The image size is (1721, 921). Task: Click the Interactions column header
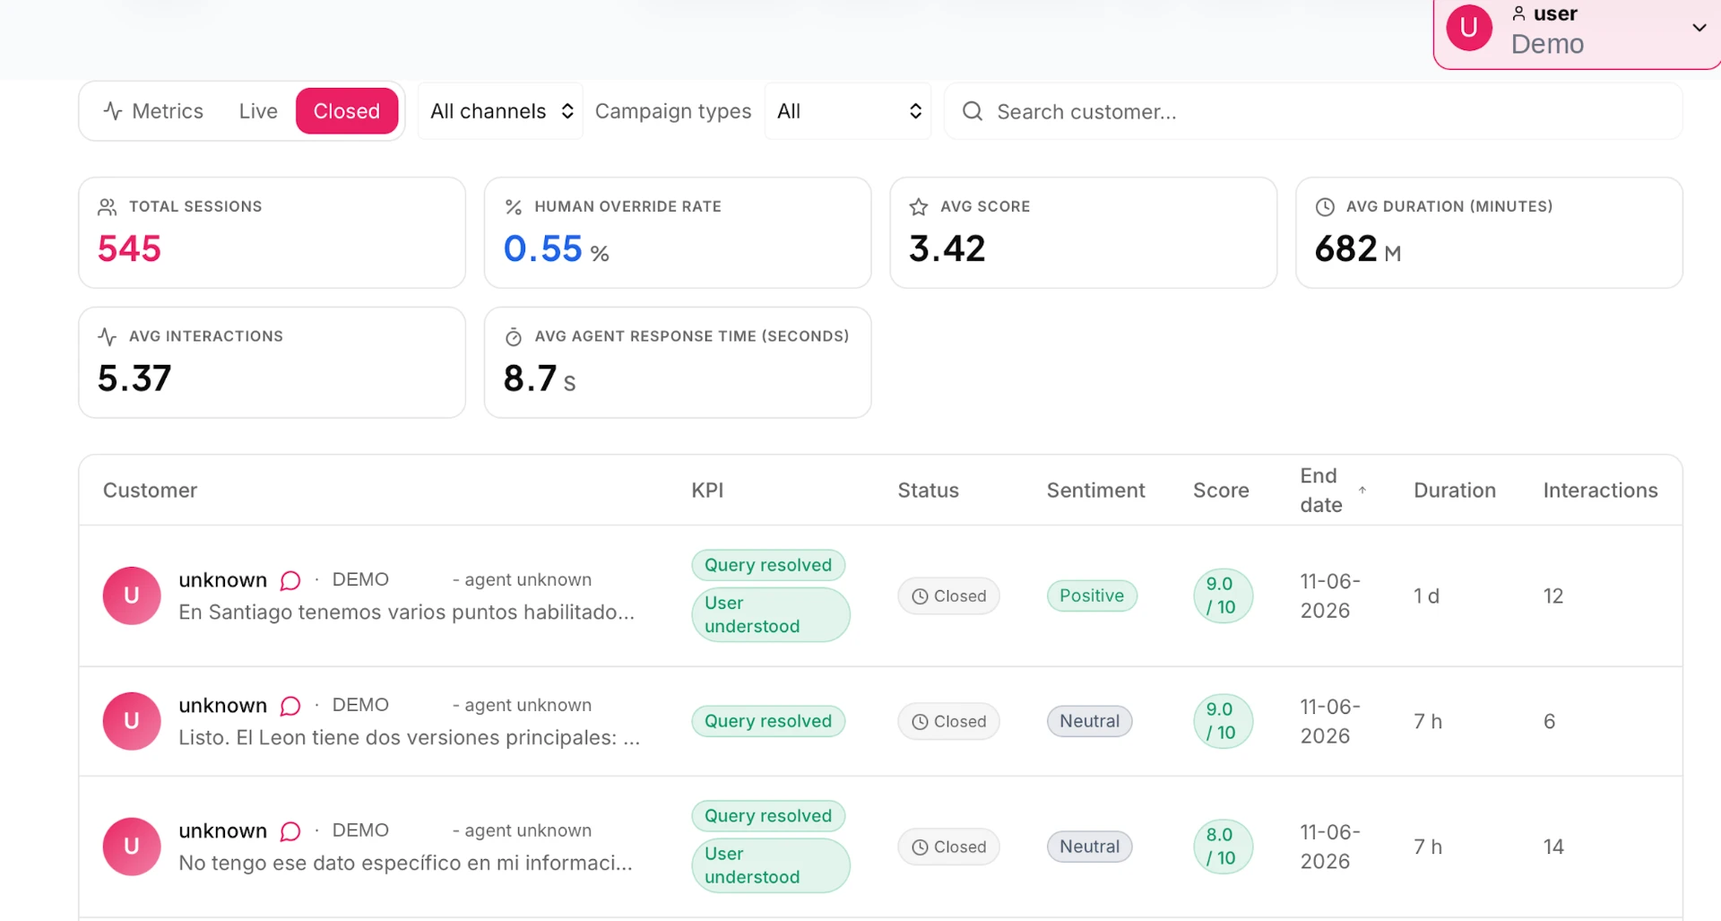click(1601, 491)
